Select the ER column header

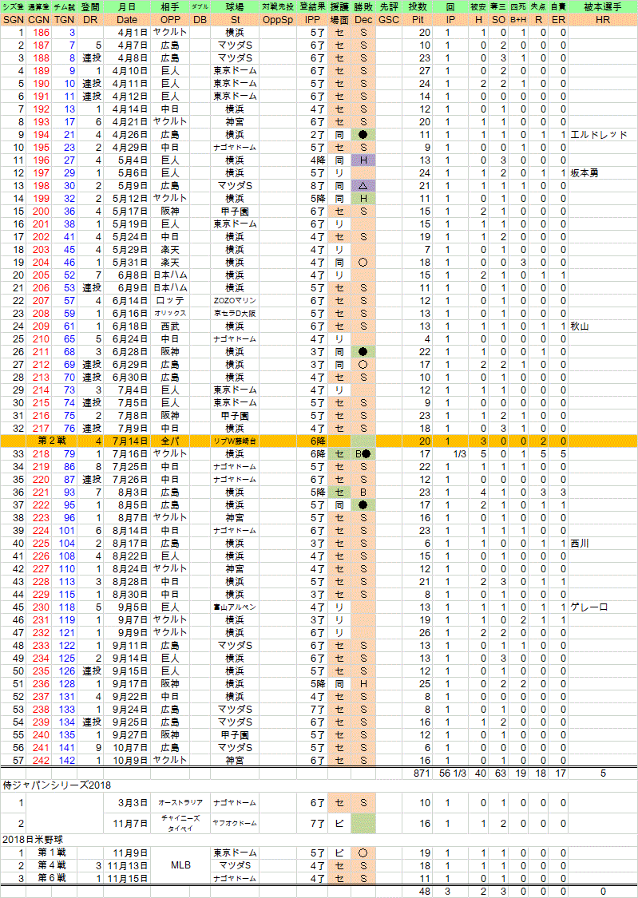pyautogui.click(x=558, y=19)
